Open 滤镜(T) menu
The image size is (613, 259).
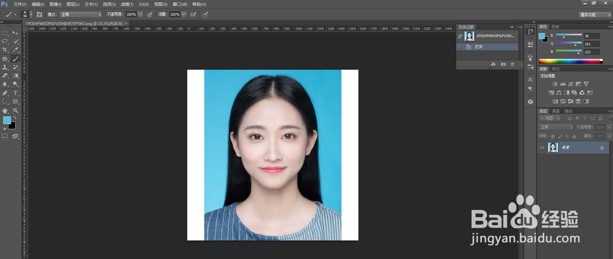[127, 4]
